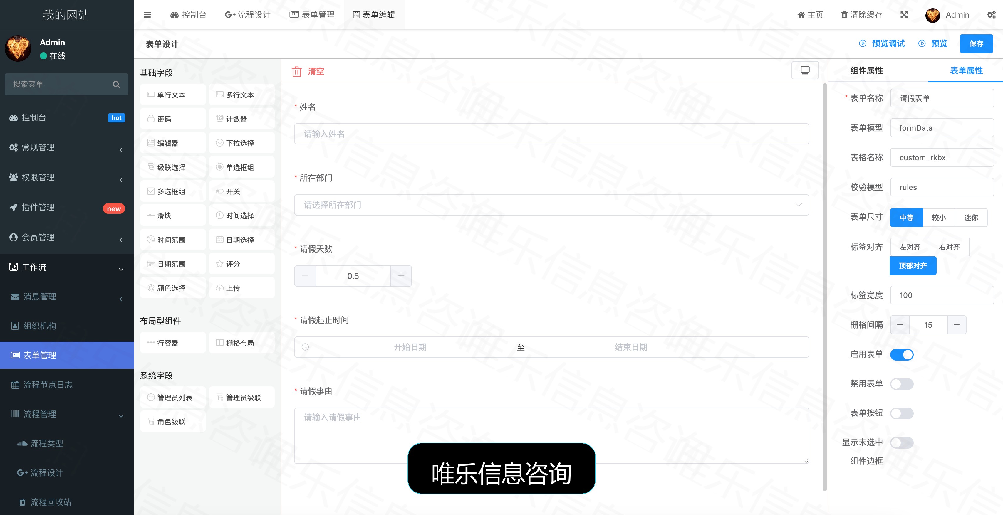Screen dimensions: 1003x515
Task: Expand the 会员管理 sidebar menu
Action: [67, 238]
